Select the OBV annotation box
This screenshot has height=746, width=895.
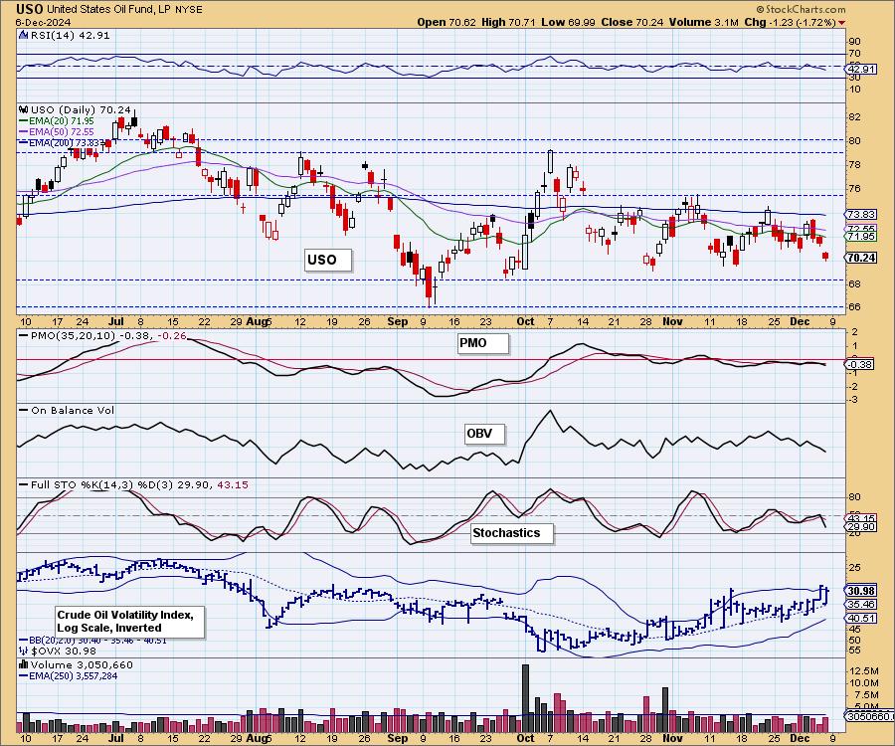484,434
